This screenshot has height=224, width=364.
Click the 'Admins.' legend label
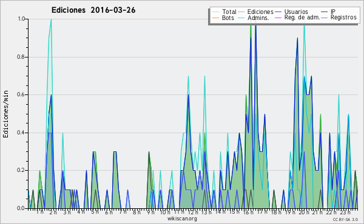(258, 18)
